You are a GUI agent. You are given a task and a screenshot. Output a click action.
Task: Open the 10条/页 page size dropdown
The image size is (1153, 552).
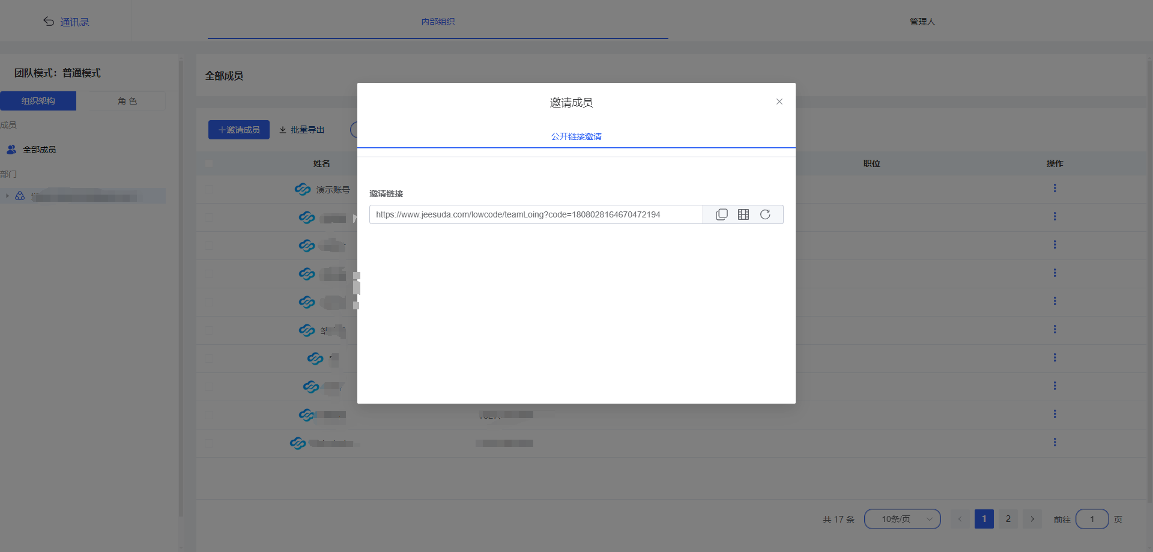click(902, 519)
